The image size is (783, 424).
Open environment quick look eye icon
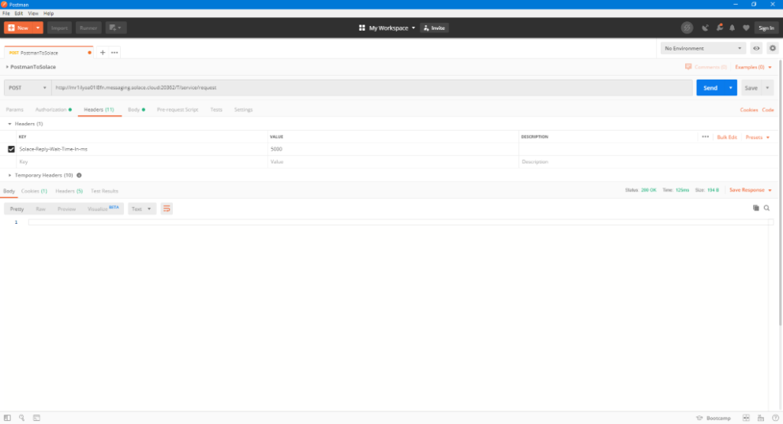(756, 48)
